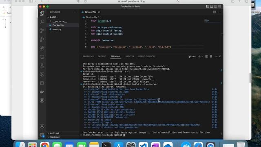Create a new terminal with the plus icon

pos(199,56)
